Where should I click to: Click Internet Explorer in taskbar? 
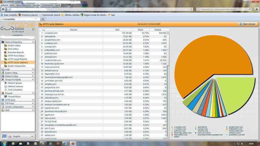point(50,143)
